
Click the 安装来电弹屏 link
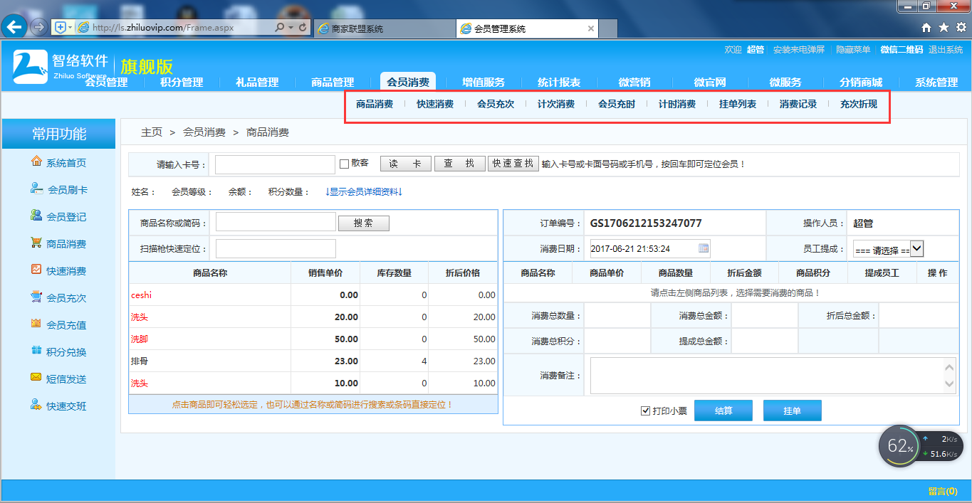(x=799, y=50)
